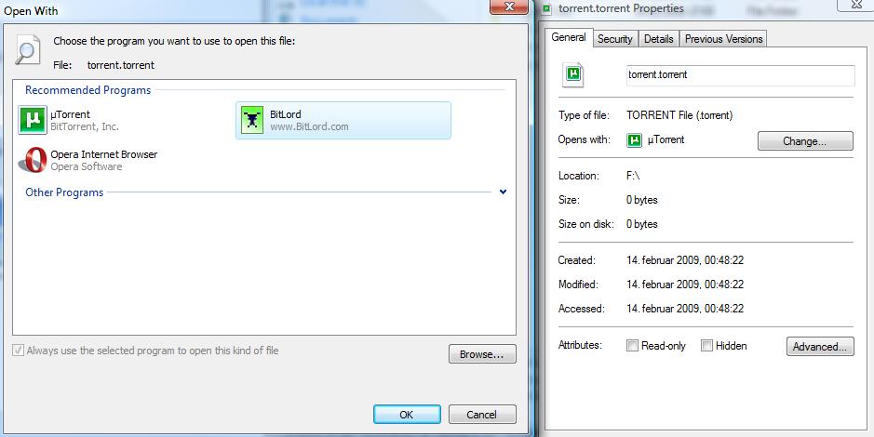
Task: Click the torrent file icon beside filename field
Action: point(573,74)
